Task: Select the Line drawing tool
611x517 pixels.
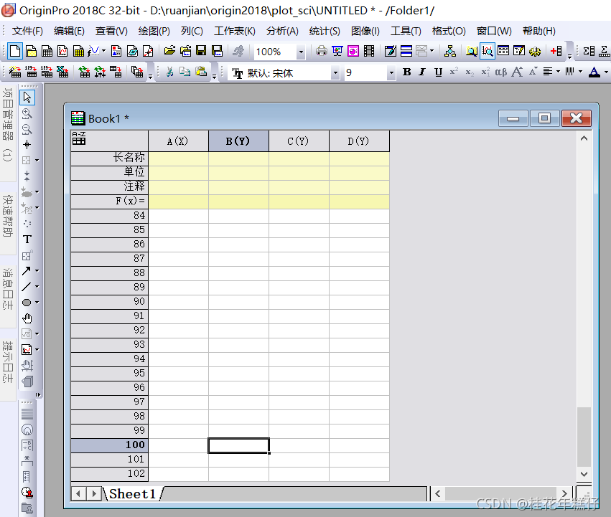Action: 27,287
